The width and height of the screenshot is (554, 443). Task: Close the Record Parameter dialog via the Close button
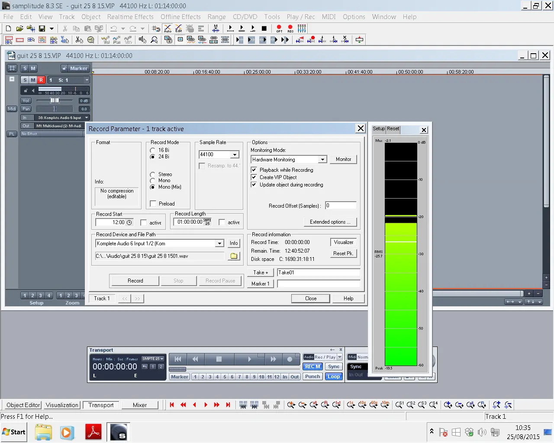(x=311, y=299)
